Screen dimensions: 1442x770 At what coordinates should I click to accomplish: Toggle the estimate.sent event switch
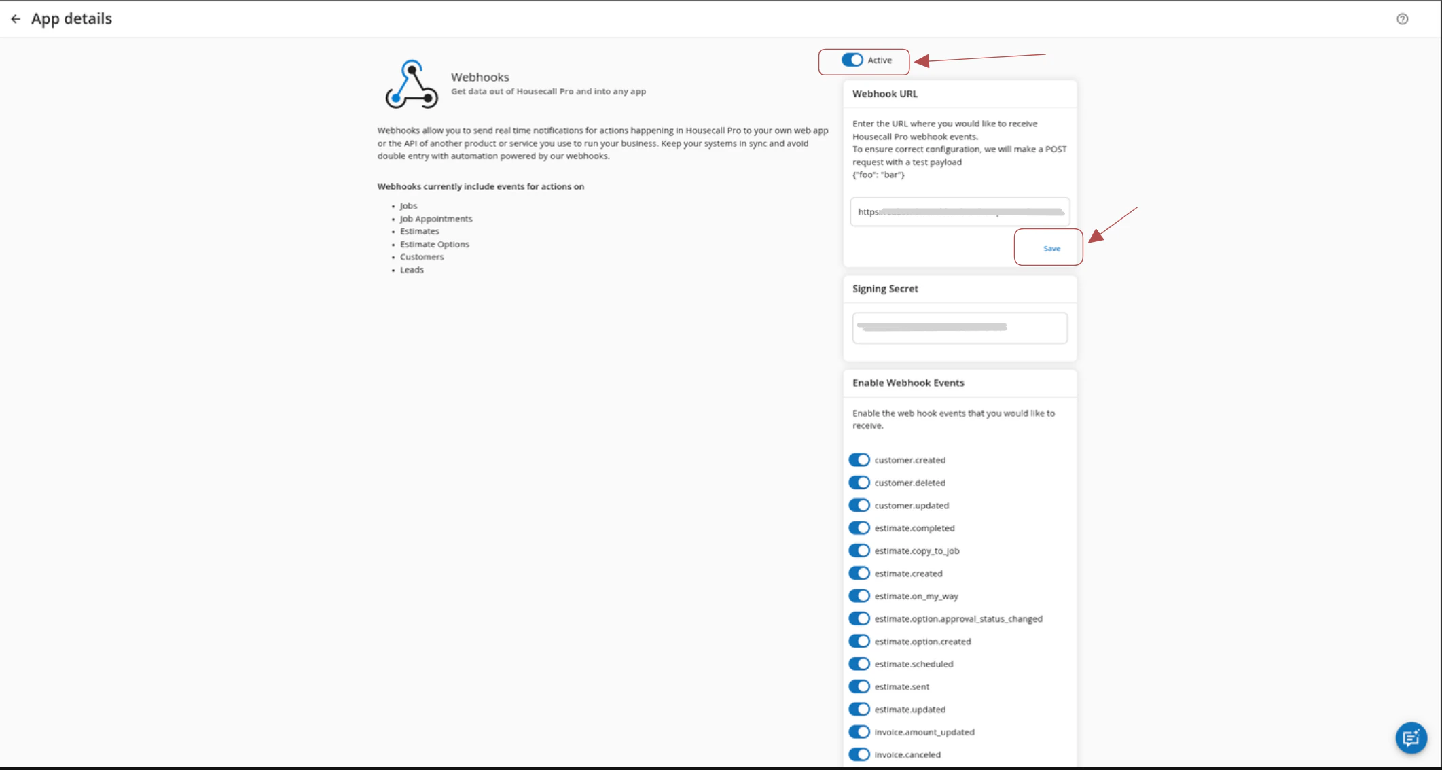(859, 686)
